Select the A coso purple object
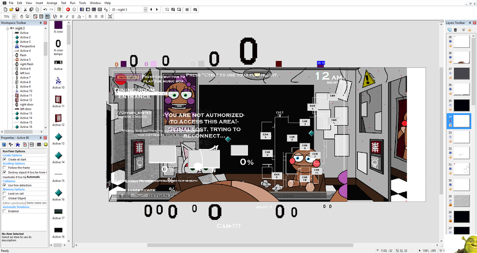477x253 pixels. click(58, 25)
